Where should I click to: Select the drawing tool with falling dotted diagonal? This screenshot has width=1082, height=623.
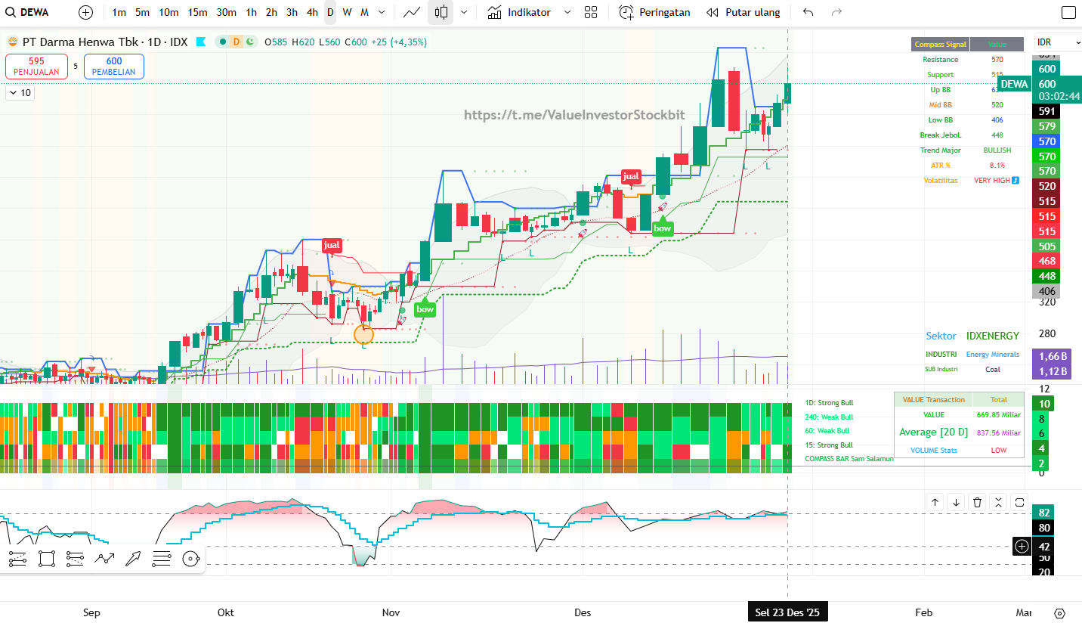click(75, 559)
